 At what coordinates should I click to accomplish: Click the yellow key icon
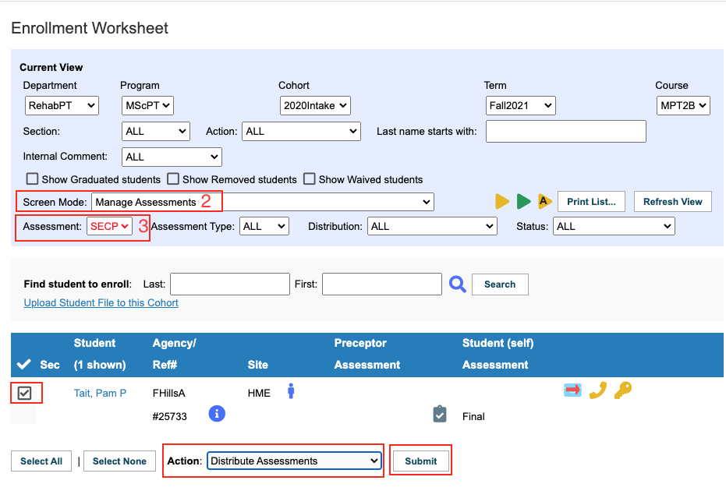623,390
